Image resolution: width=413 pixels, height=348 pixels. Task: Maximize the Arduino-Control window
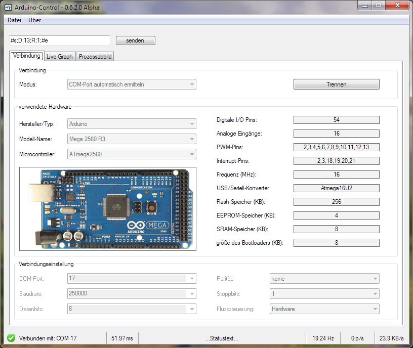click(x=379, y=6)
